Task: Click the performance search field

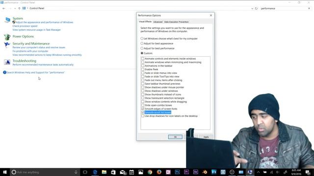Action: point(283,8)
